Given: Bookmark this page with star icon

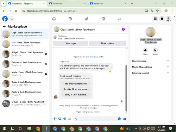Looking at the screenshot, I should pos(157,11).
